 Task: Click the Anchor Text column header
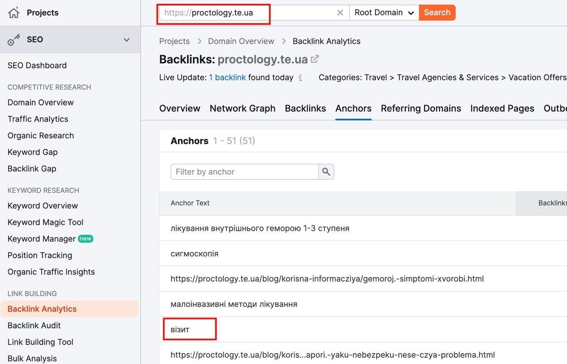(190, 203)
